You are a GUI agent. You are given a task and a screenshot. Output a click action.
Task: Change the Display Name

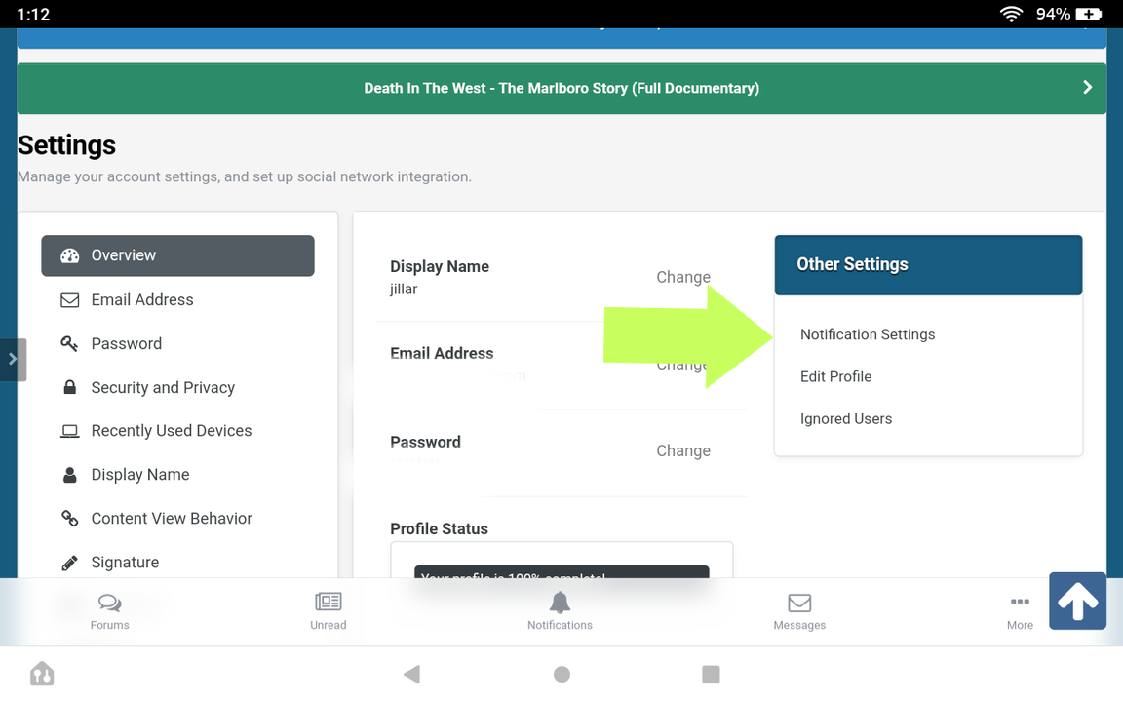(x=682, y=277)
